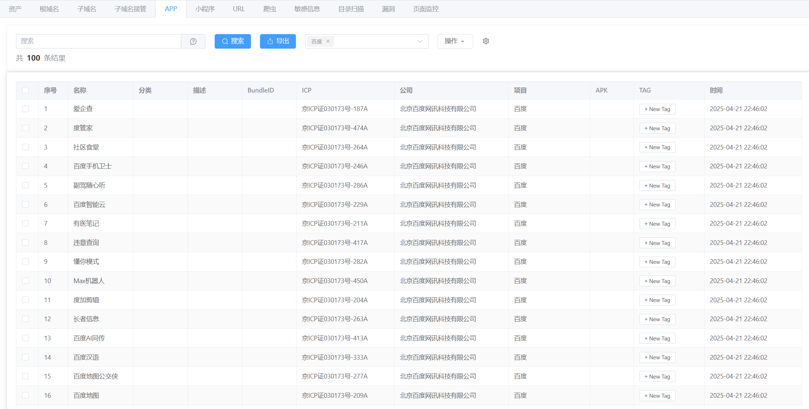The image size is (809, 409).
Task: Go to the 小程序 tab
Action: (205, 9)
